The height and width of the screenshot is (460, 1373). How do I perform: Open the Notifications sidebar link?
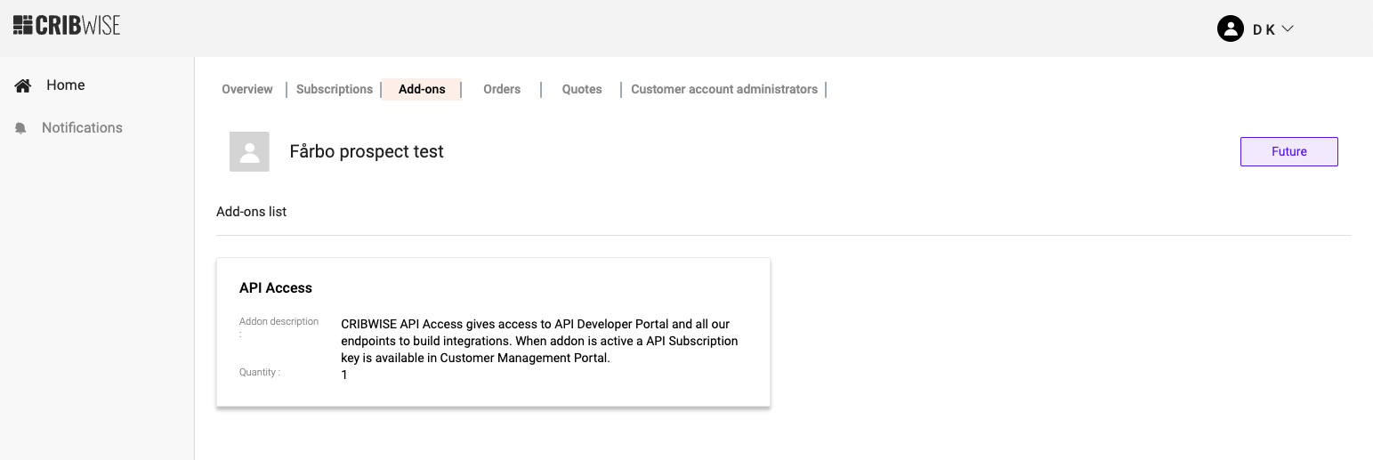82,128
